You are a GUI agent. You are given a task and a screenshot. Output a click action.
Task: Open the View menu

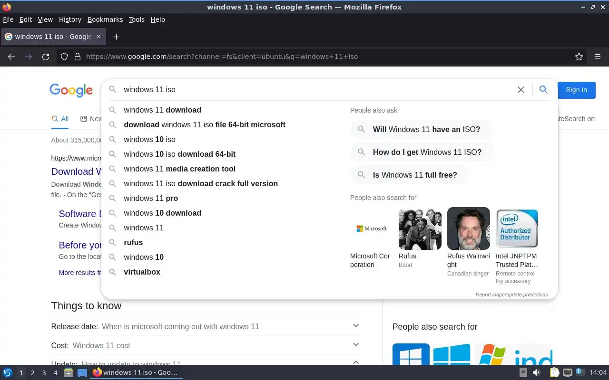tap(45, 19)
